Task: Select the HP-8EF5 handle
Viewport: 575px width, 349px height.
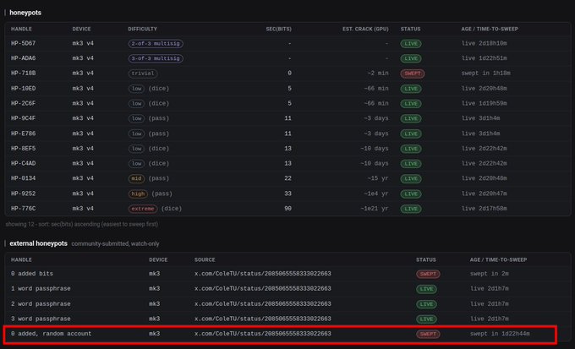Action: [x=23, y=149]
